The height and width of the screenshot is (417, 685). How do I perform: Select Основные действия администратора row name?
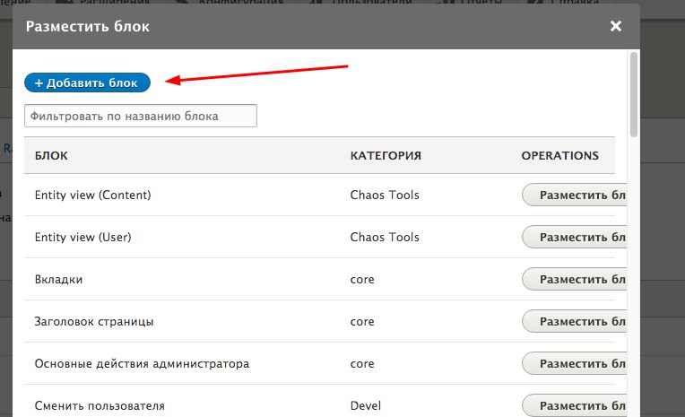[x=142, y=364]
